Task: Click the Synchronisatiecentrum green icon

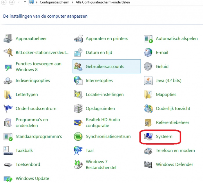Action: pyautogui.click(x=78, y=136)
